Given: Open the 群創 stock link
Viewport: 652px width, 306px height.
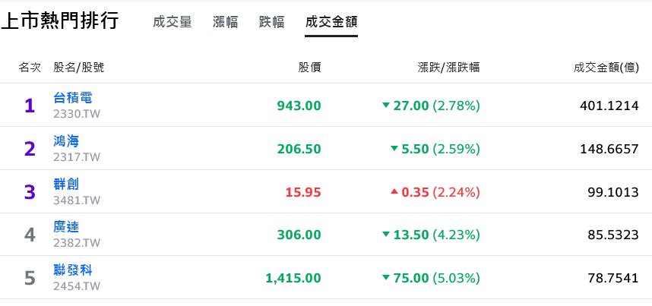Looking at the screenshot, I should 66,185.
